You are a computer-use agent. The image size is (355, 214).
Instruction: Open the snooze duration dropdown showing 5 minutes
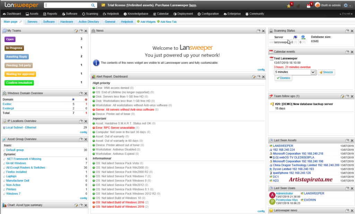[295, 72]
